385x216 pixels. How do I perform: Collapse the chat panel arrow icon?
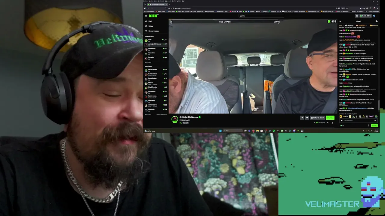340,21
